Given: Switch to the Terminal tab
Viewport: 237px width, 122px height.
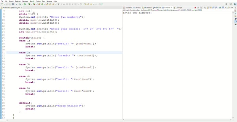Looking at the screenshot, I should (x=157, y=7).
